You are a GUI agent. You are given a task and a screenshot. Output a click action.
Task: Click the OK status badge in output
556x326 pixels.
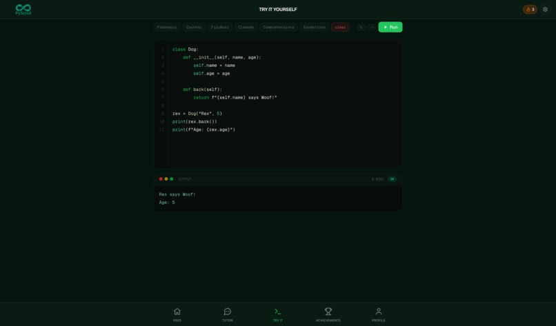coord(393,179)
